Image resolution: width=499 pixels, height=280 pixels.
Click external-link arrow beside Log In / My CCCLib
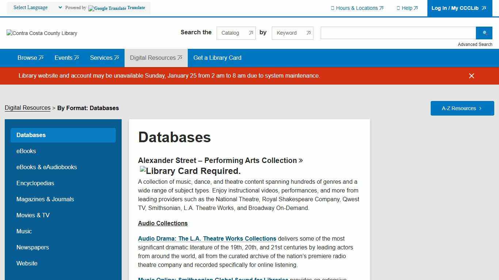(483, 8)
